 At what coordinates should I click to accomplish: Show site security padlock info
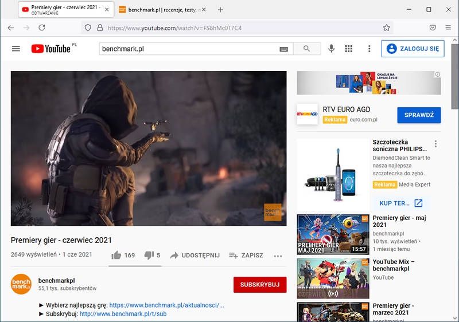coord(100,28)
